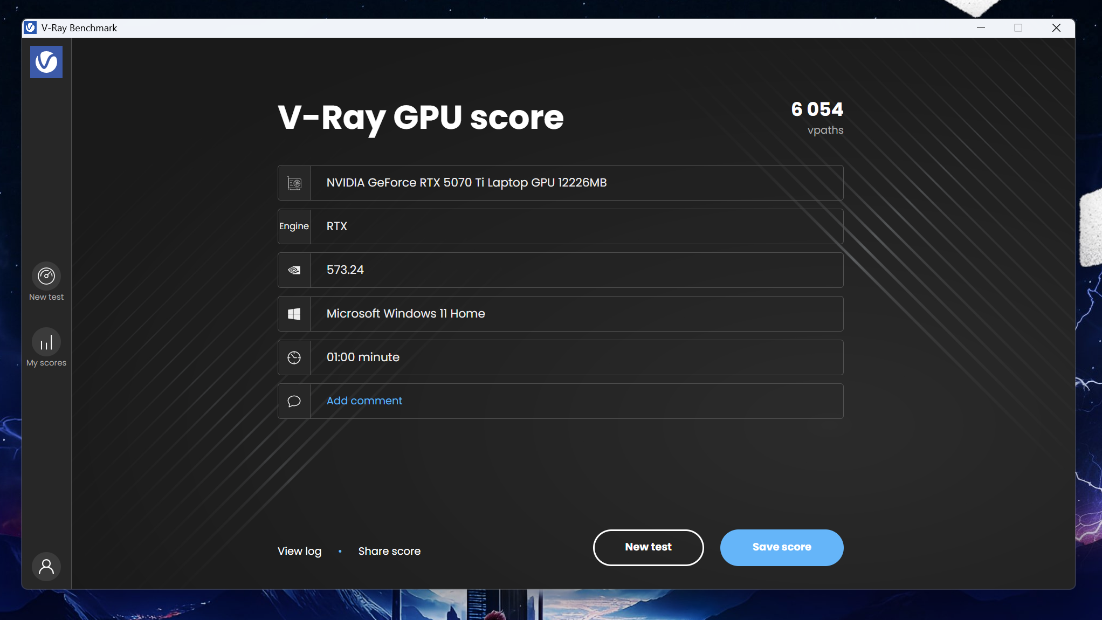Click the driver version 573.24
The image size is (1102, 620).
coord(345,270)
